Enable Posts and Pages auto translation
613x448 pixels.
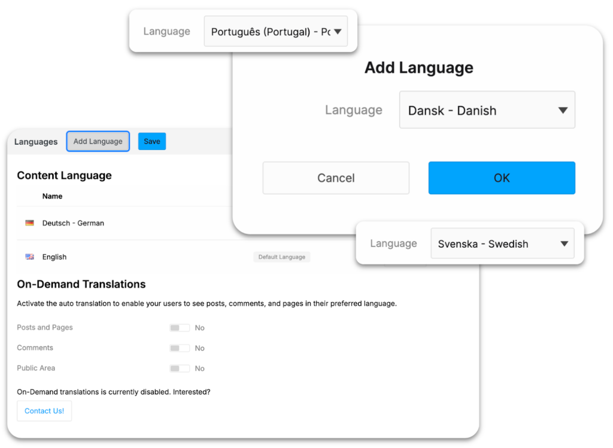[x=180, y=328]
